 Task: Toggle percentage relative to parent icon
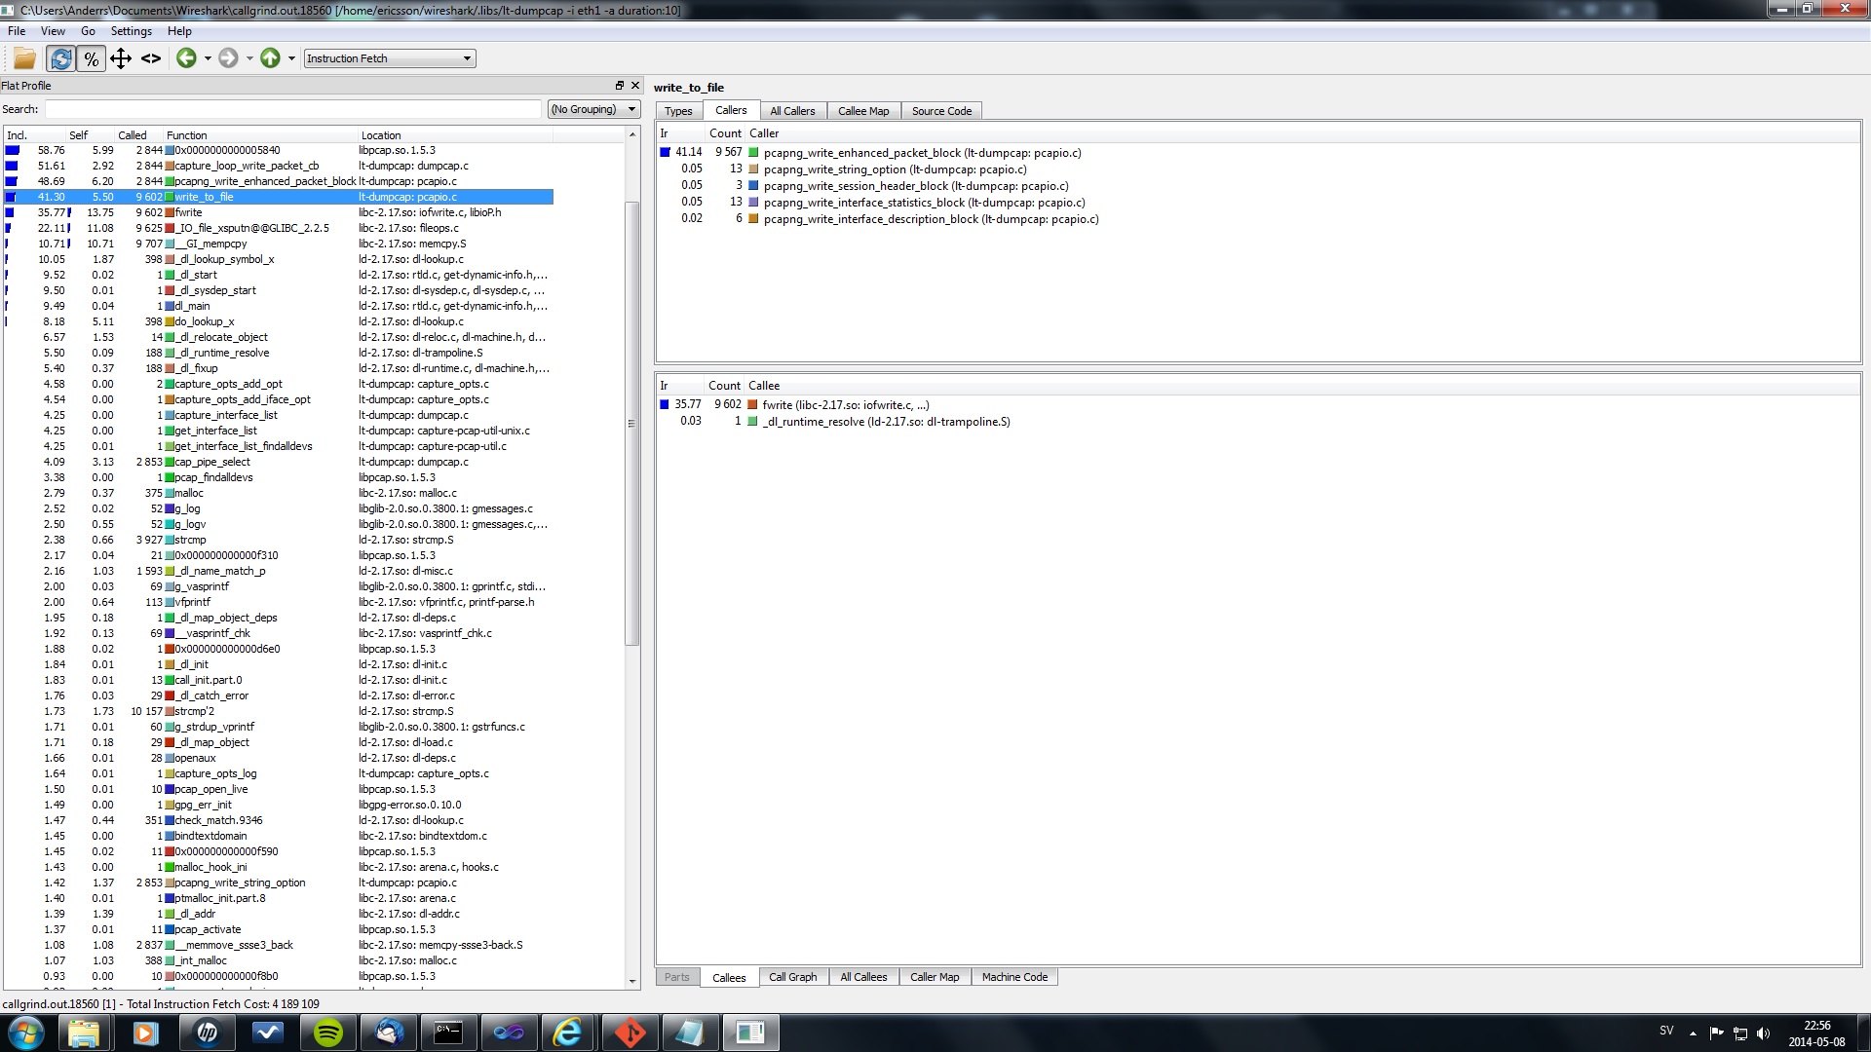(121, 58)
